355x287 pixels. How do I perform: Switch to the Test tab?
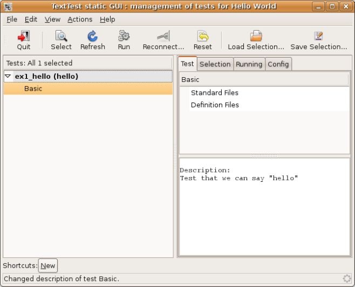coord(187,64)
